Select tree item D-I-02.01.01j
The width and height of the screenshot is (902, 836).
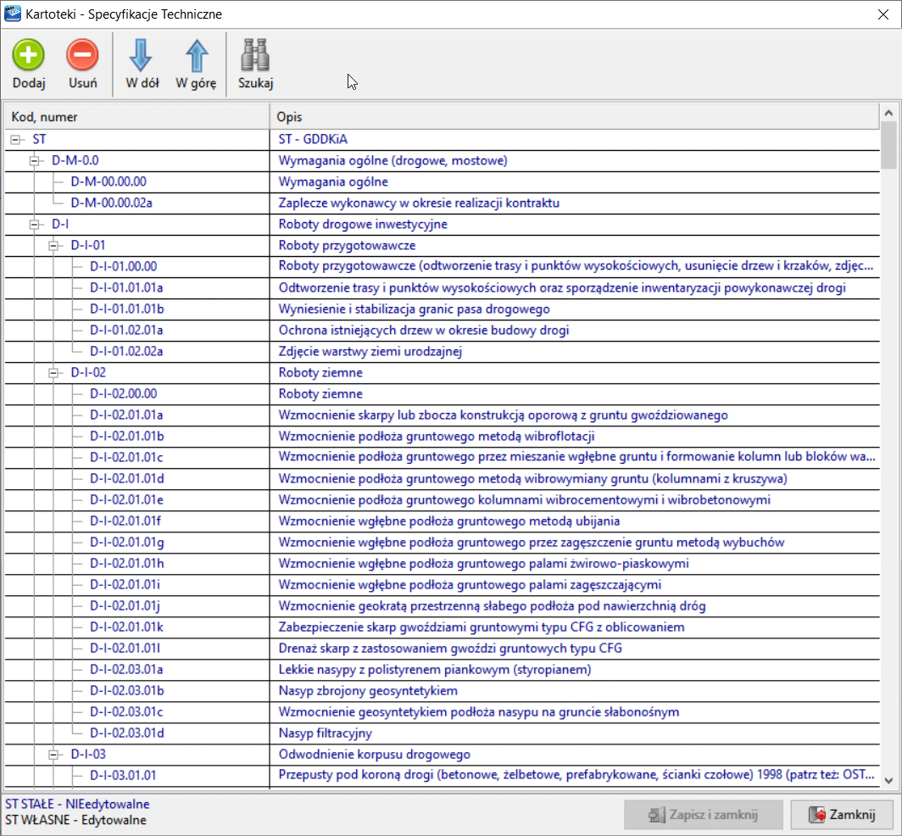pos(125,606)
